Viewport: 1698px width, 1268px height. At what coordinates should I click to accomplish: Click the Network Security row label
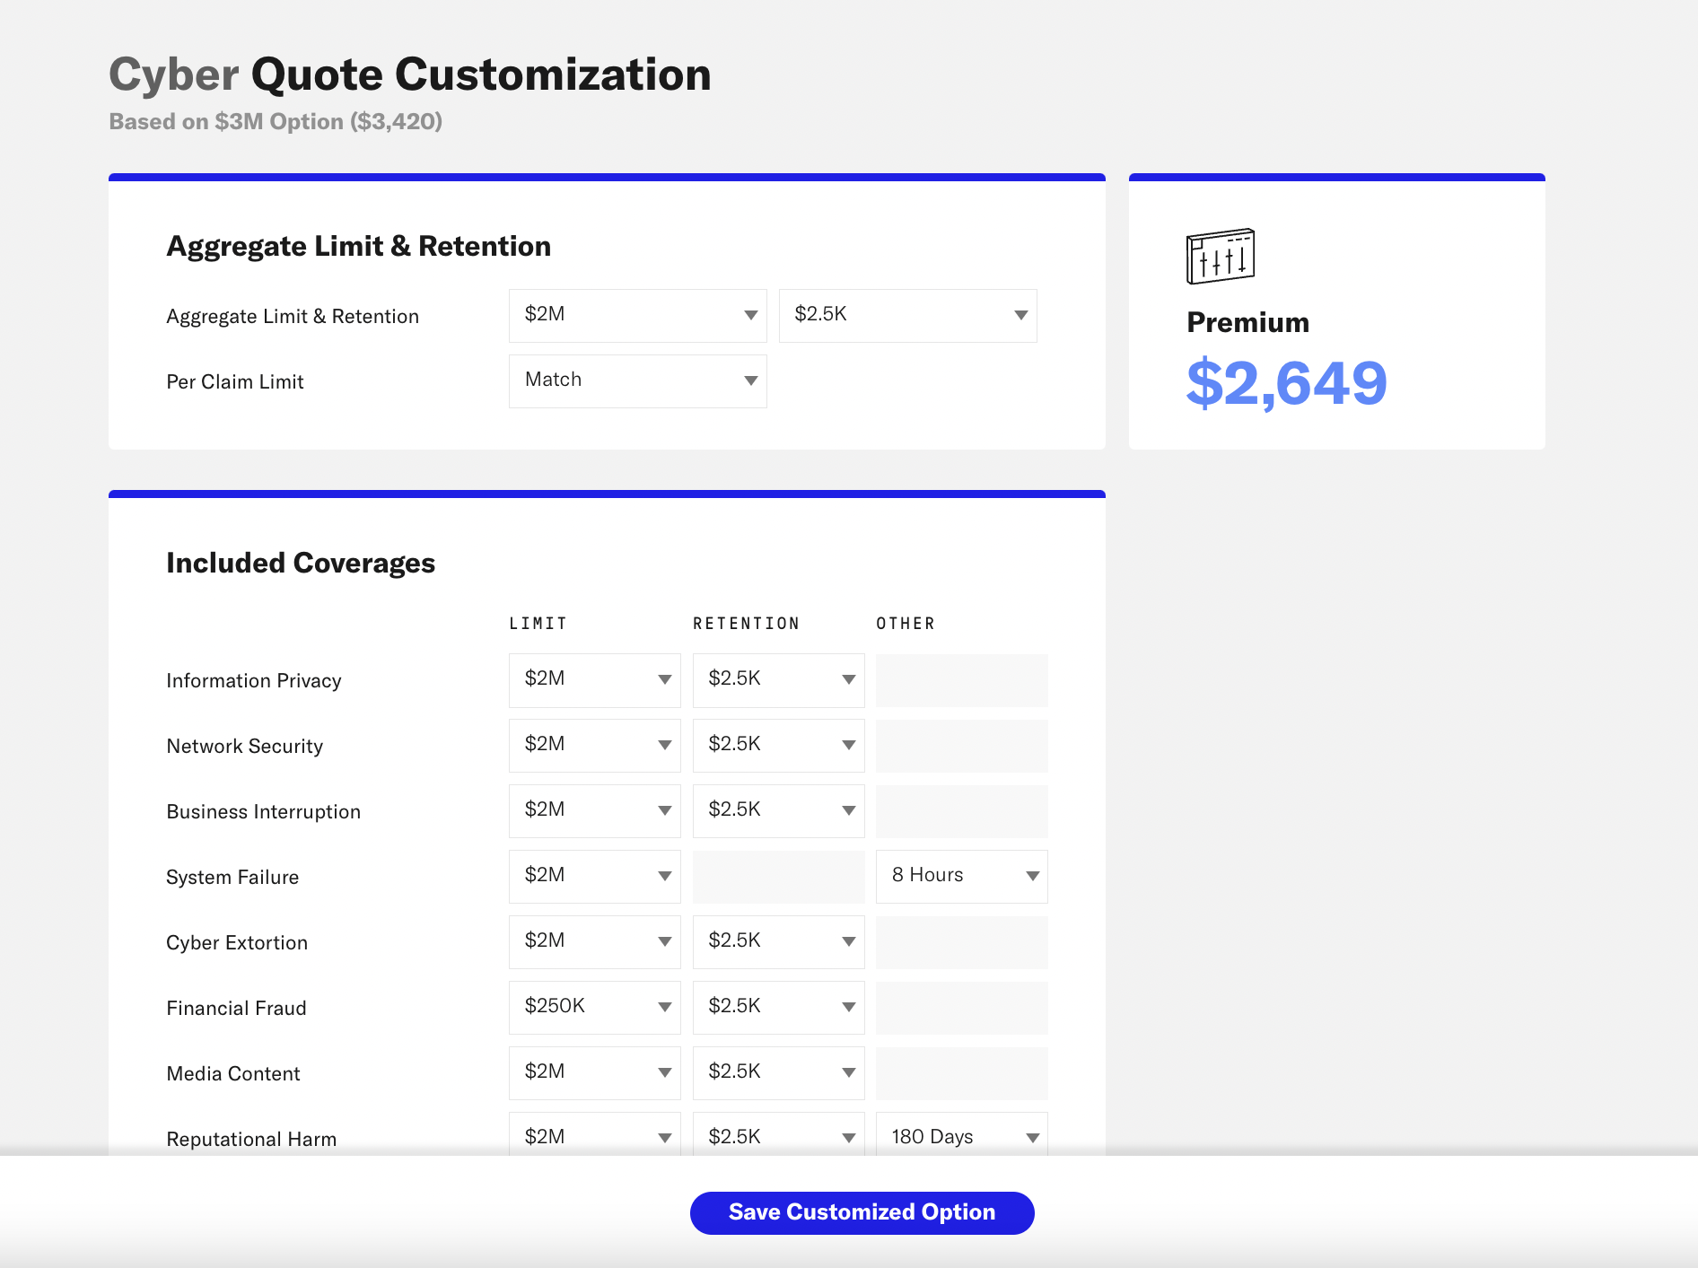point(244,746)
